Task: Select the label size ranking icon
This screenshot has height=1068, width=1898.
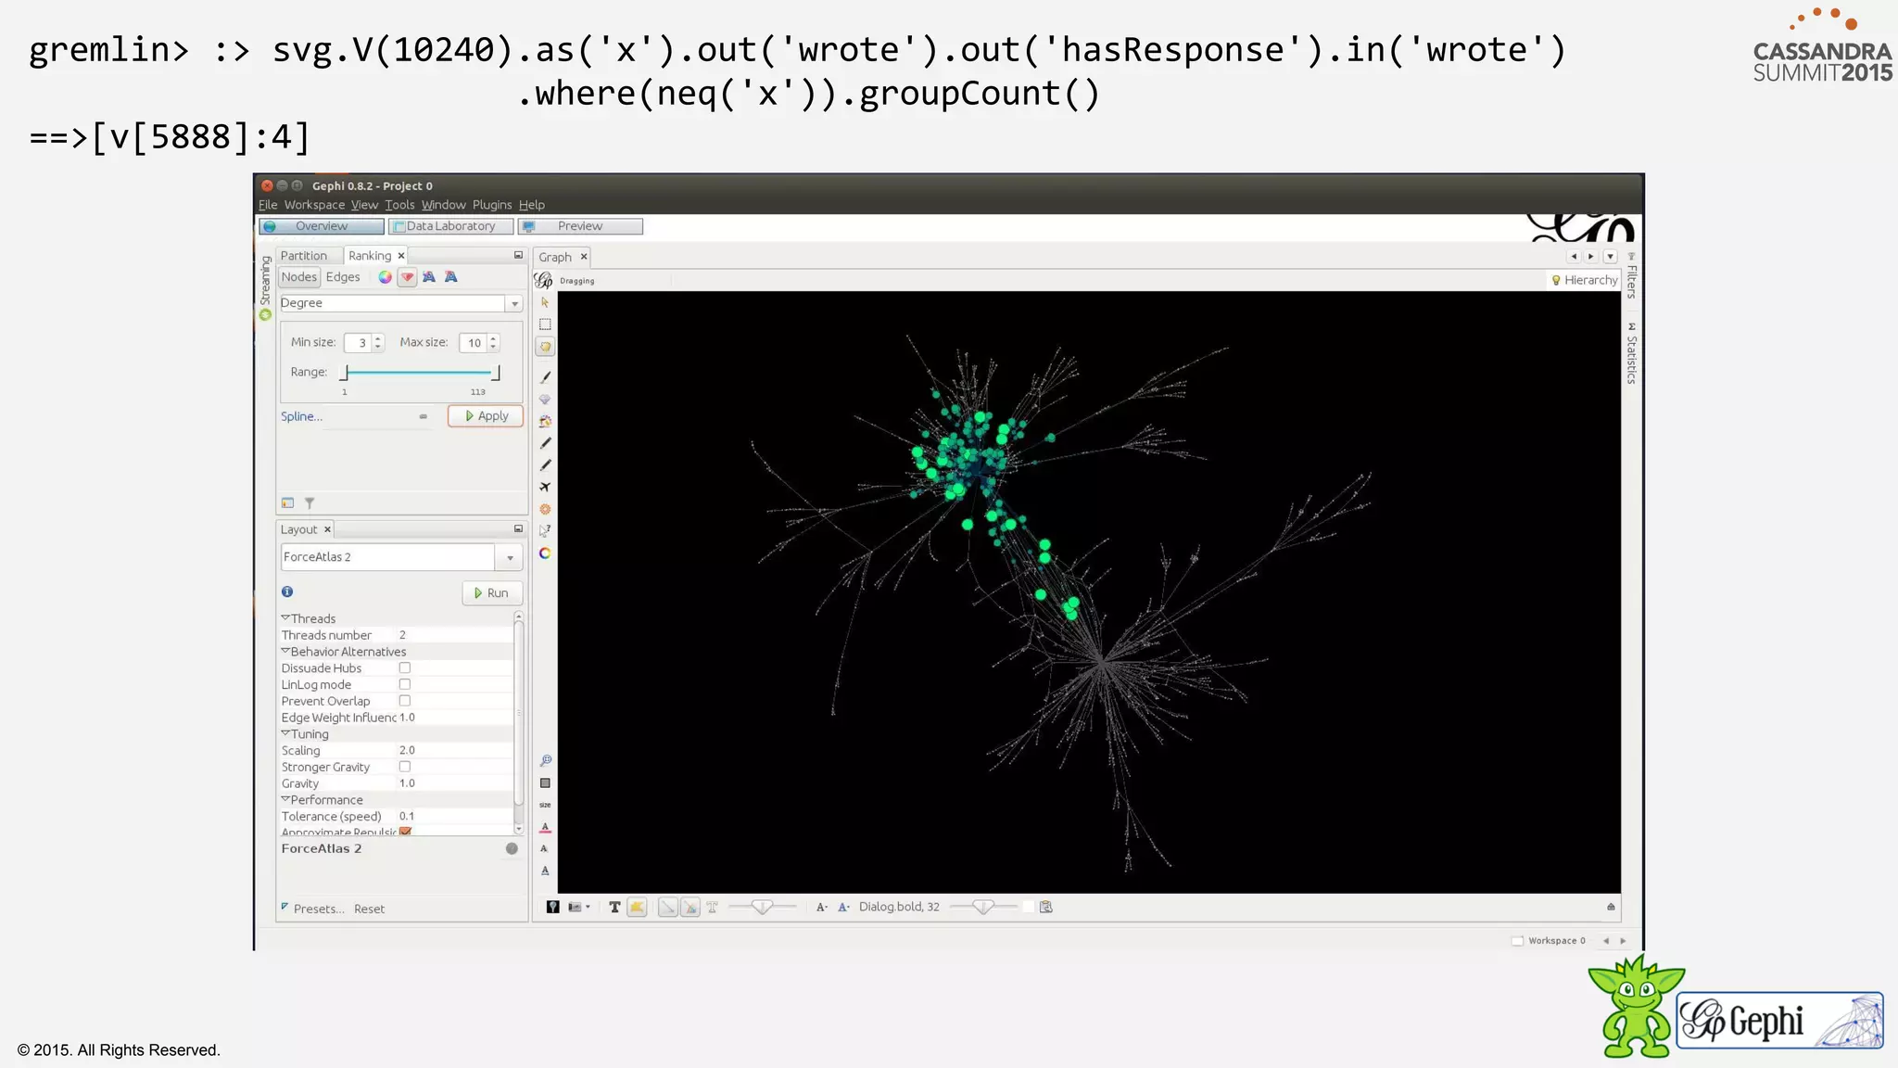Action: [451, 277]
